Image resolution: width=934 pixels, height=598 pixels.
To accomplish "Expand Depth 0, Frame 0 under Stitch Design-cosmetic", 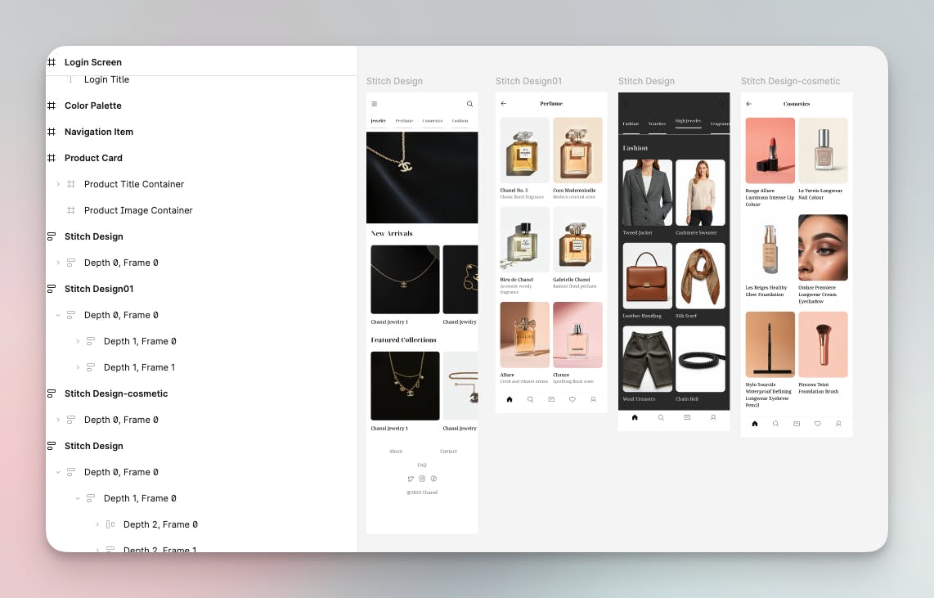I will pyautogui.click(x=58, y=420).
